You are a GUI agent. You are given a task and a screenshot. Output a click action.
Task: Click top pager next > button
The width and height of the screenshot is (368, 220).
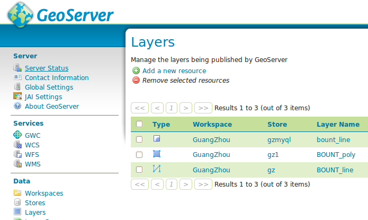point(186,108)
